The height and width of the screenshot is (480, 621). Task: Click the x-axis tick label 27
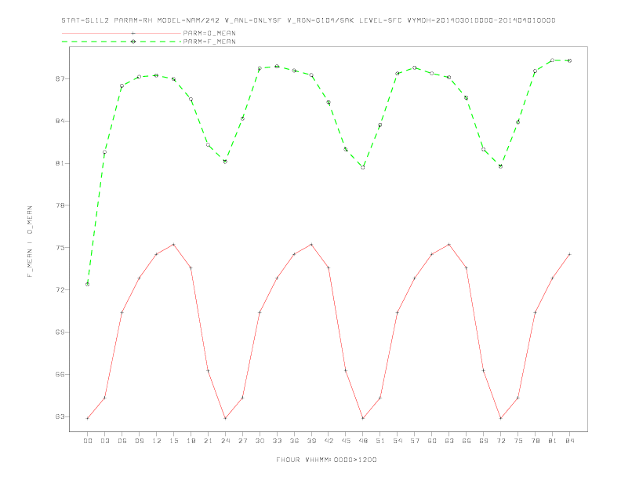pyautogui.click(x=242, y=441)
